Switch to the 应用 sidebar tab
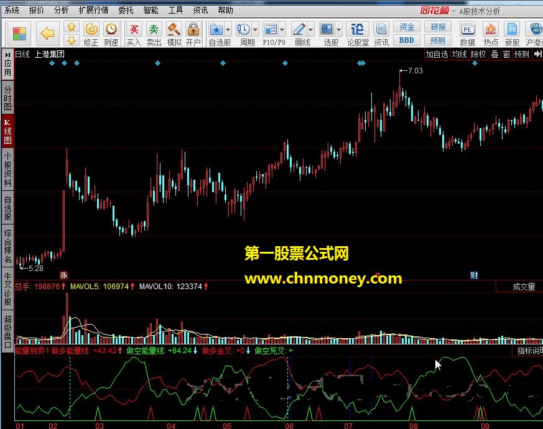 [x=7, y=64]
